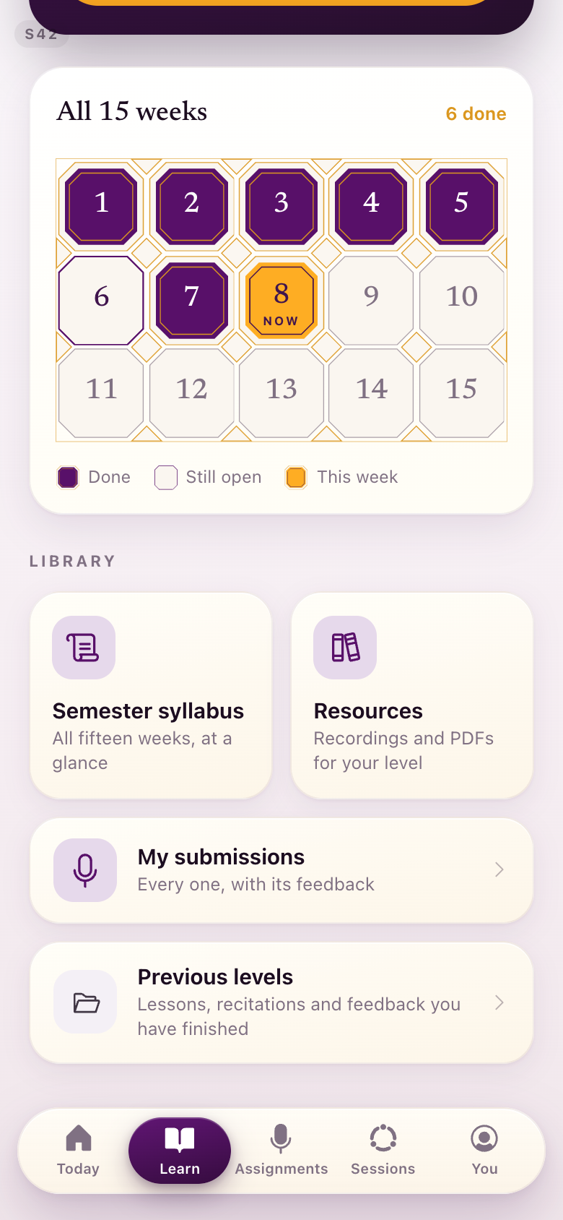Expand My submissions using the chevron
Screen dimensions: 563x1220
pyautogui.click(x=499, y=869)
